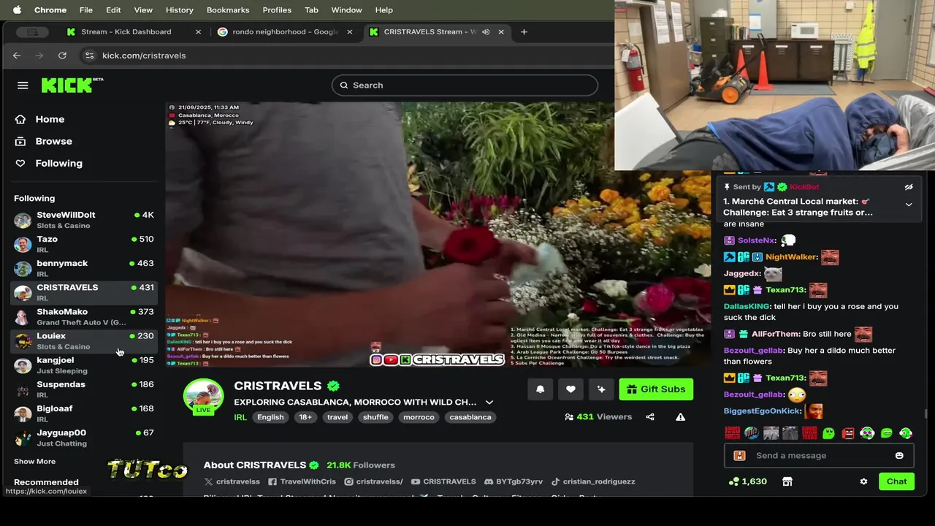Open the Apple menu

17,10
